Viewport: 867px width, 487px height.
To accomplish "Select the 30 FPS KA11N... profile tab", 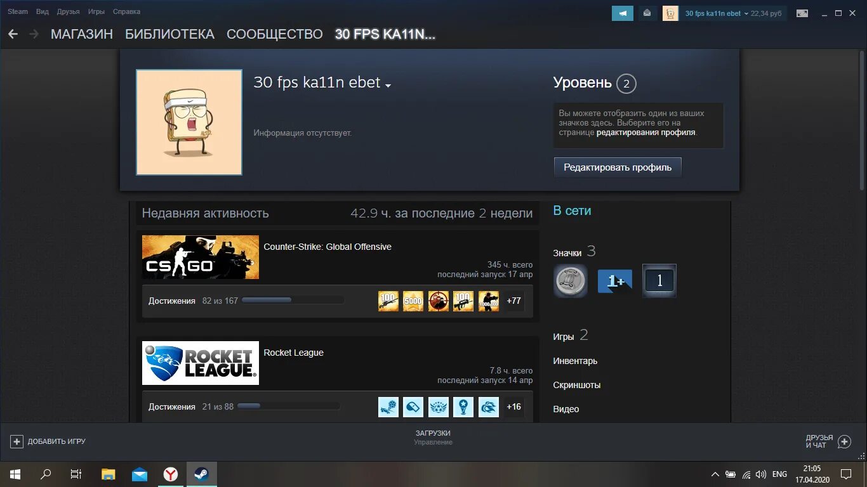I will click(385, 34).
